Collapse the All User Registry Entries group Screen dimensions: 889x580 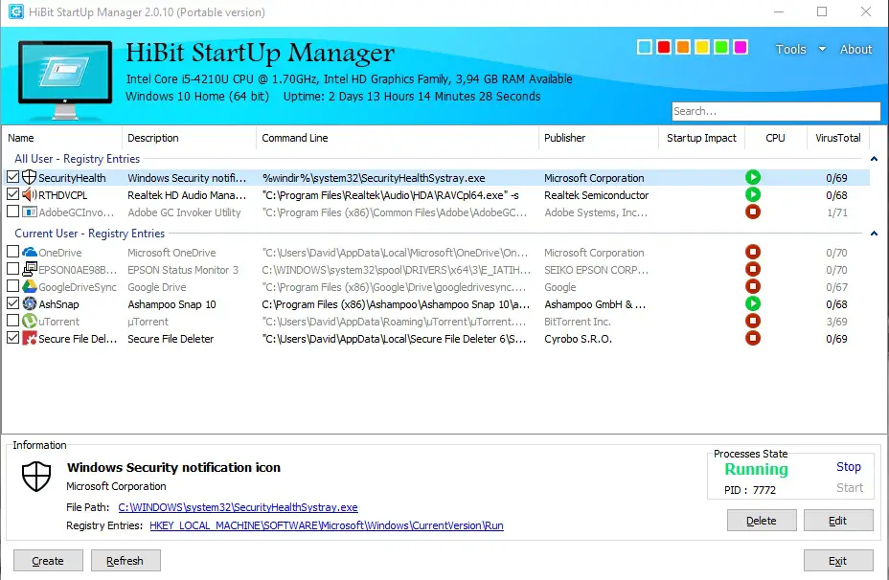tap(874, 159)
